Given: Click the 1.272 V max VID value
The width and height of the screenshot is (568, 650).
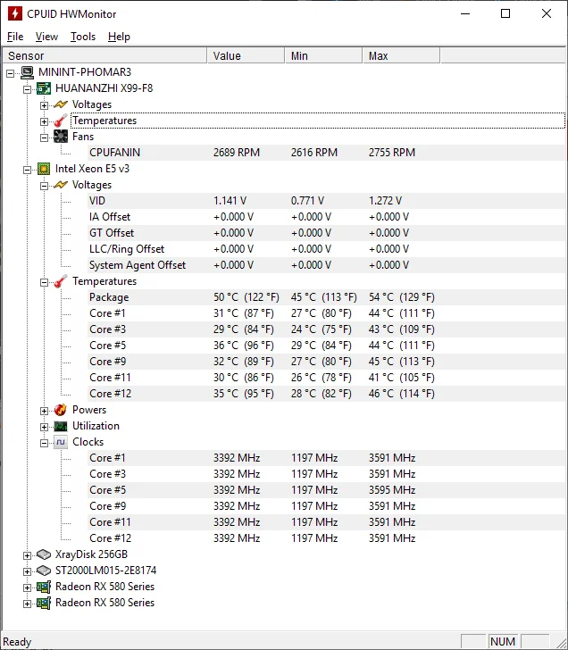Looking at the screenshot, I should coord(385,201).
